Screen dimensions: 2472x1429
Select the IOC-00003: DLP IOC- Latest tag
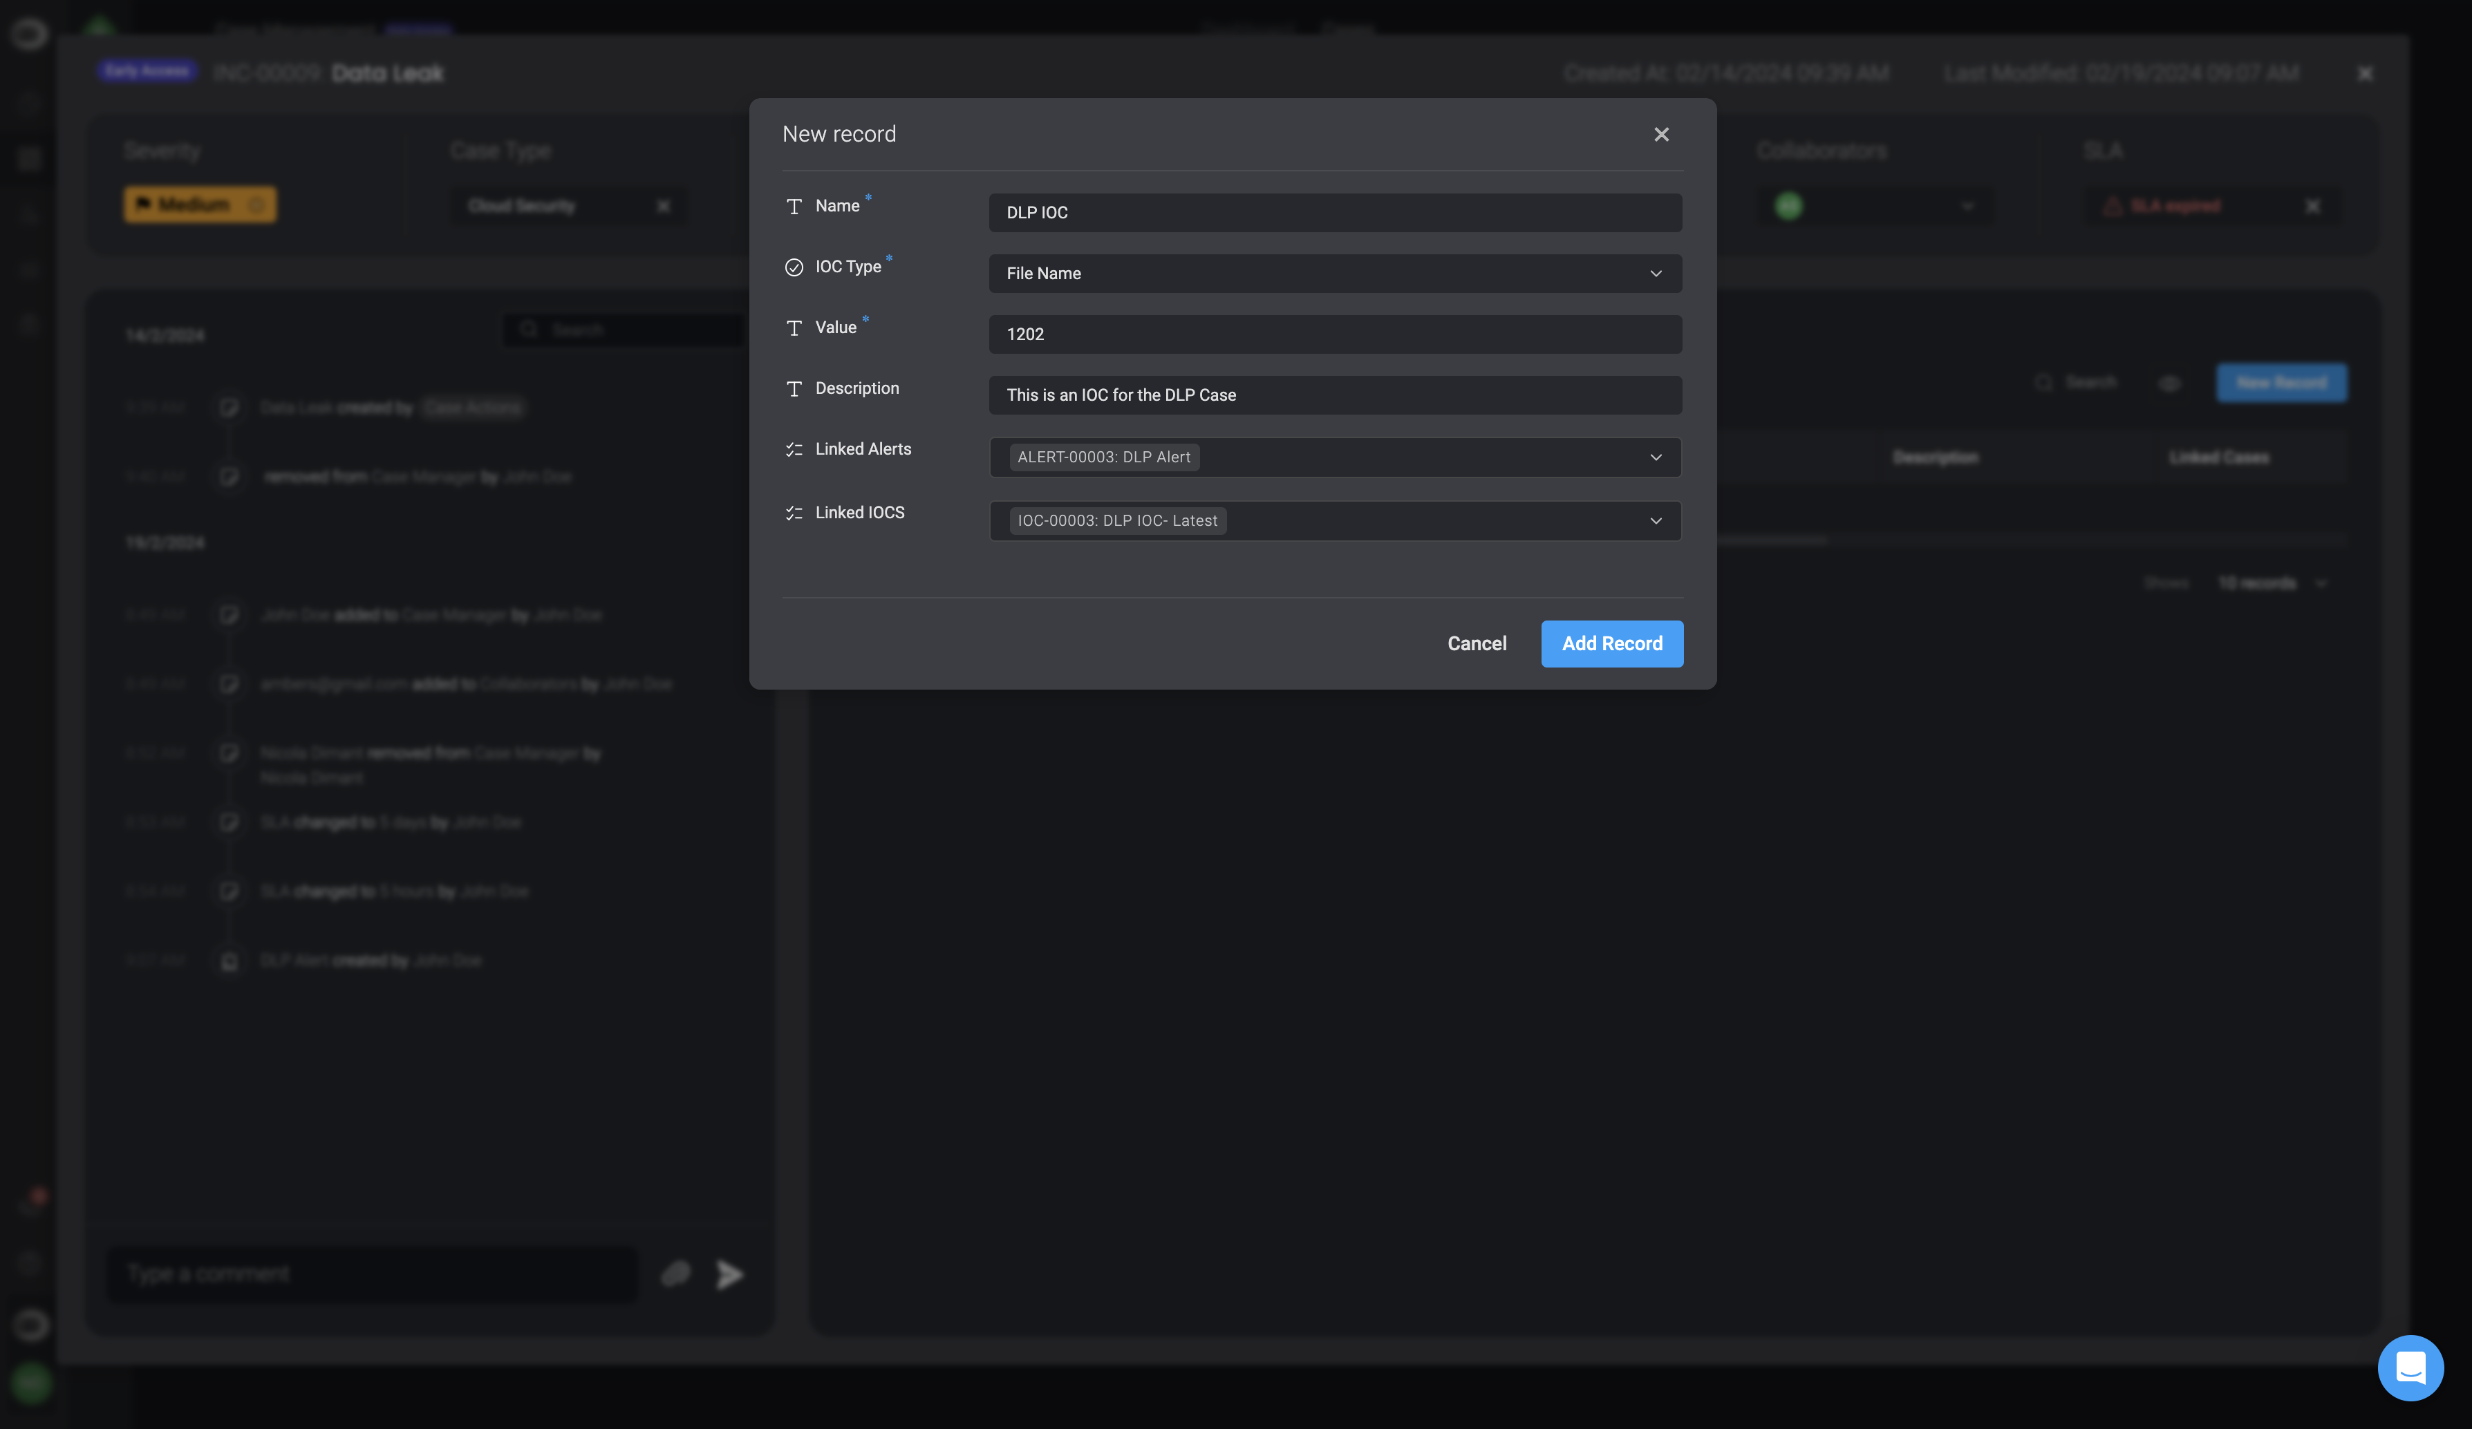point(1117,521)
